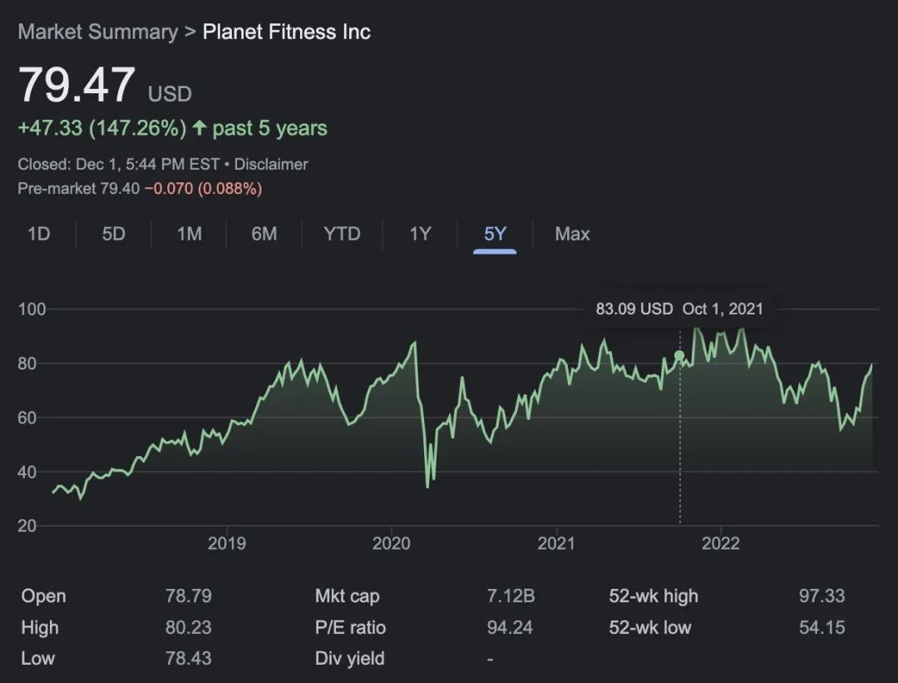Screen dimensions: 898x683
Task: Select the YTD chart tab
Action: [342, 234]
